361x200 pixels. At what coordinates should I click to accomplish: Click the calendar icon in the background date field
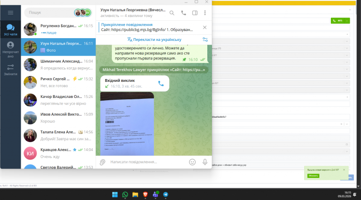pyautogui.click(x=347, y=144)
